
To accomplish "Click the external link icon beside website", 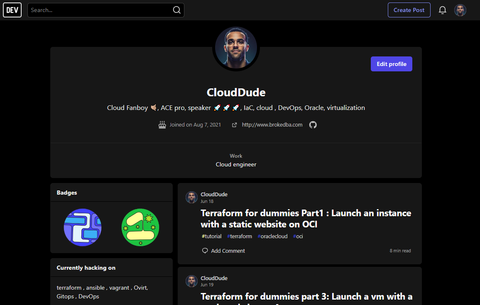I will 235,125.
